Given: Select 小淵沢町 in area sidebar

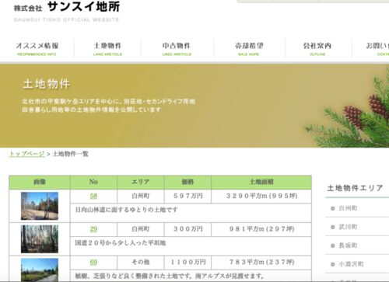Looking at the screenshot, I should click(351, 264).
